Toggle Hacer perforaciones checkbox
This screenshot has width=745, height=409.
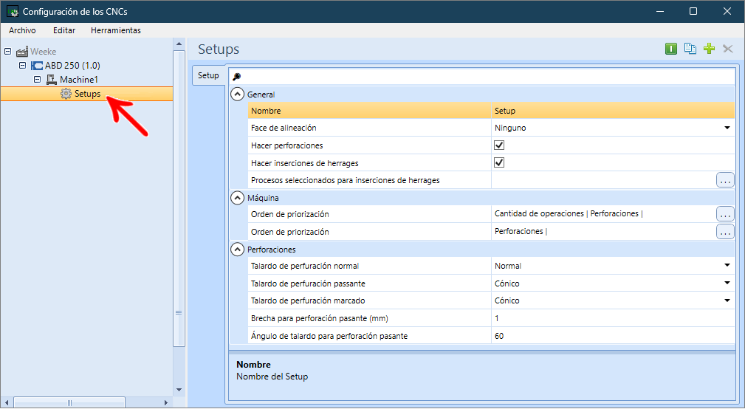coord(499,145)
